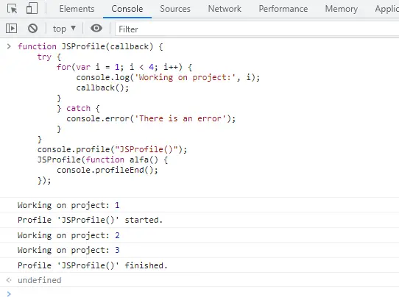The width and height of the screenshot is (399, 297).
Task: Click the input chevron beside function JSProfile
Action: point(9,46)
